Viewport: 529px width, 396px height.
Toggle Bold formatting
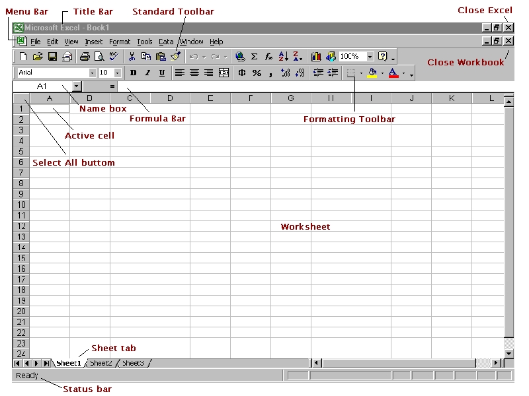pyautogui.click(x=134, y=73)
